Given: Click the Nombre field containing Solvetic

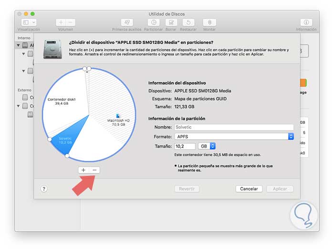Looking at the screenshot, I should tap(234, 127).
